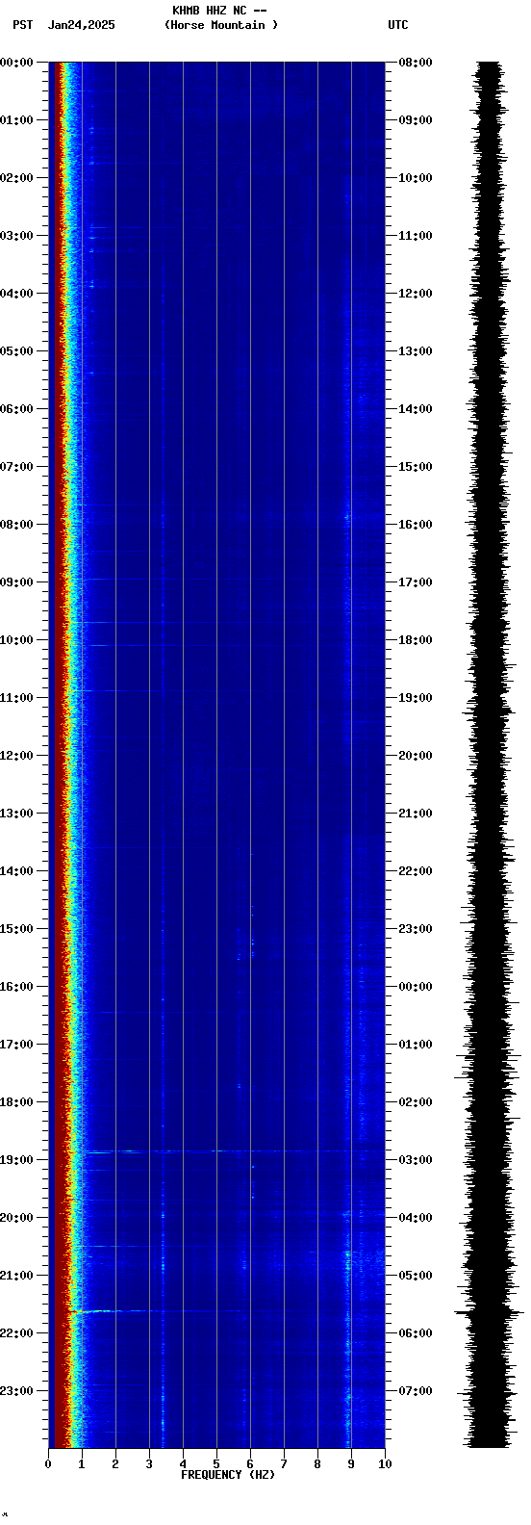Select frequency axis tick label '4'
531x1525 pixels.
183,1464
